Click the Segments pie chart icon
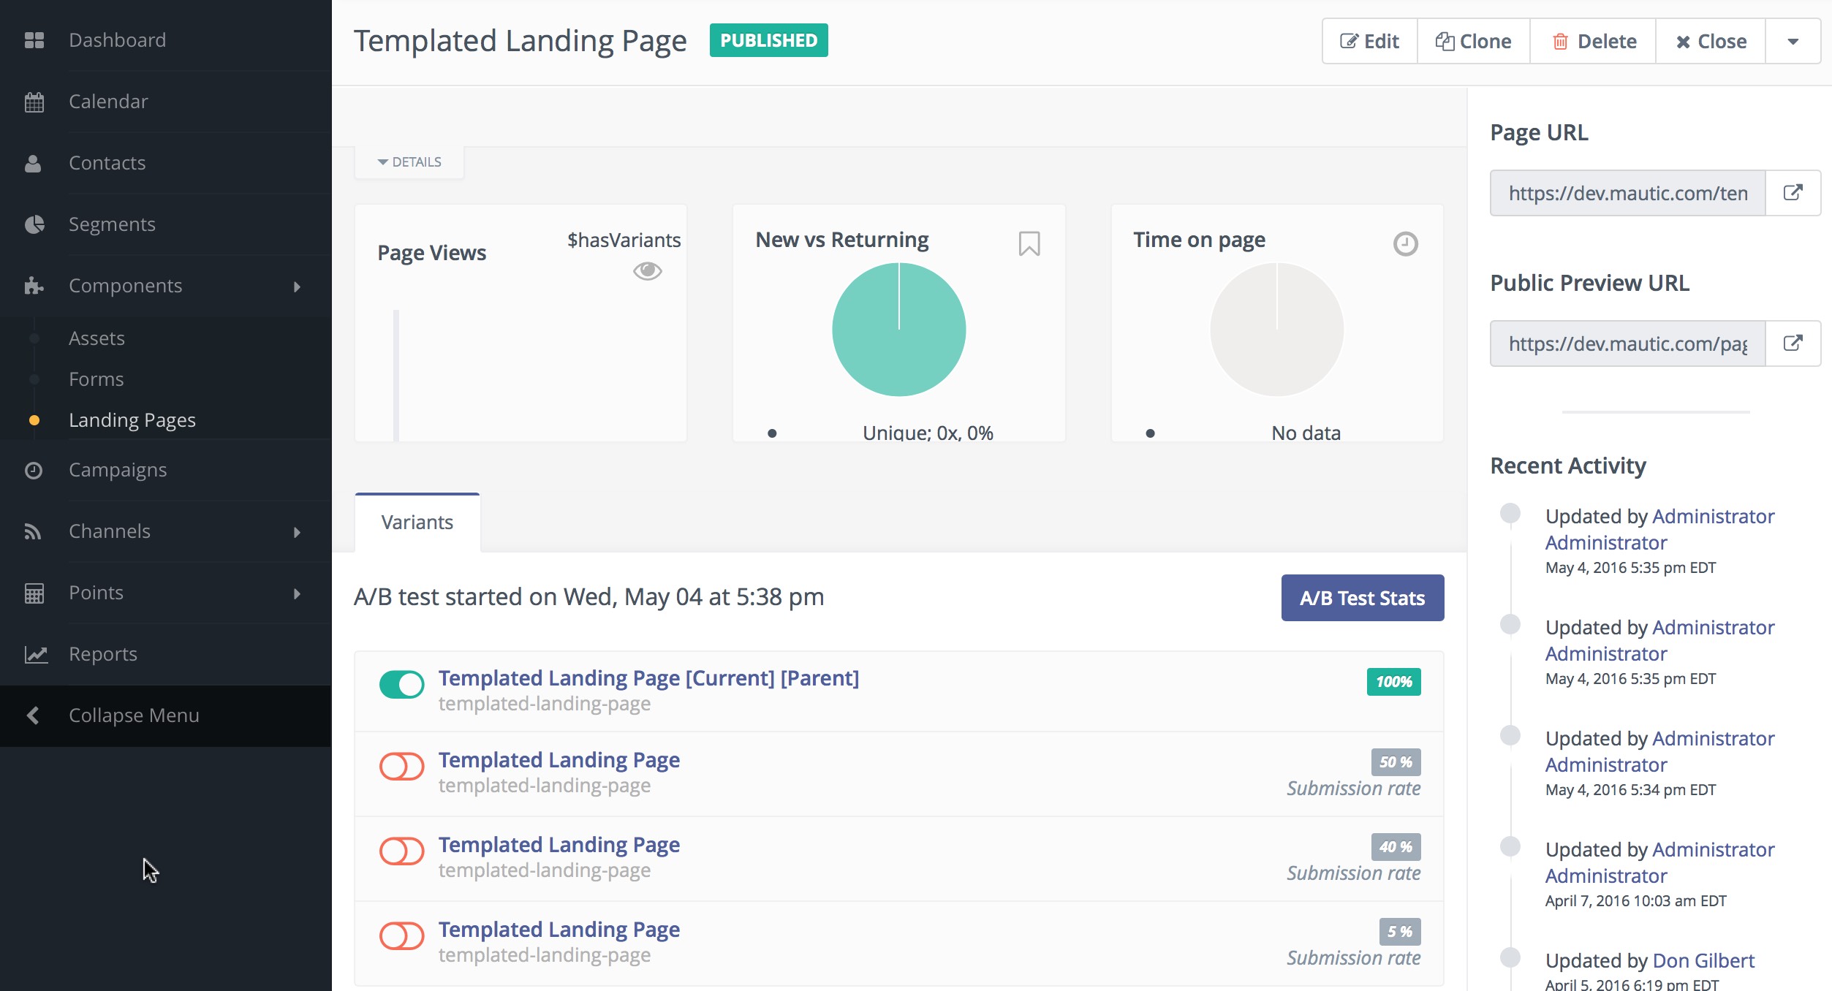1832x991 pixels. pos(34,224)
